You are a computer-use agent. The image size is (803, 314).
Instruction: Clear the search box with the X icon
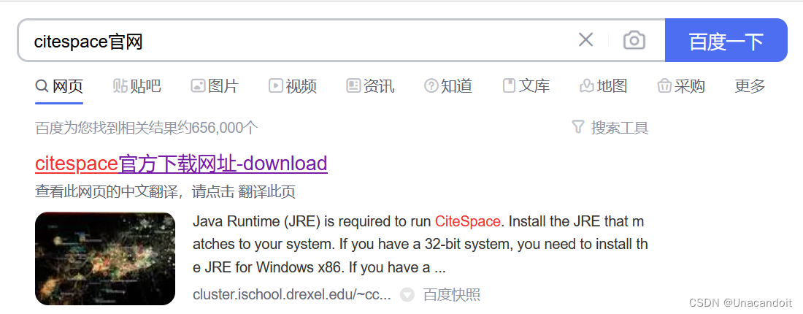coord(585,39)
